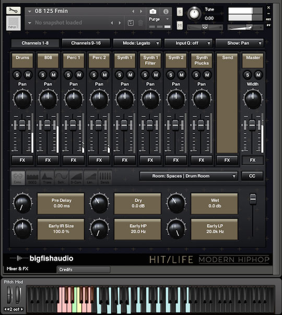Load the next snapshot with the right arrow
The image size is (282, 315).
click(120, 23)
